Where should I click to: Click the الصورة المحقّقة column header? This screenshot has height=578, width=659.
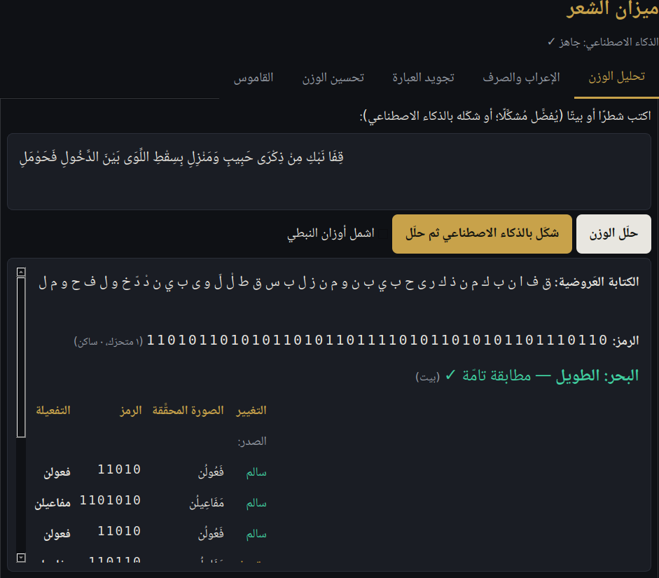pyautogui.click(x=188, y=411)
